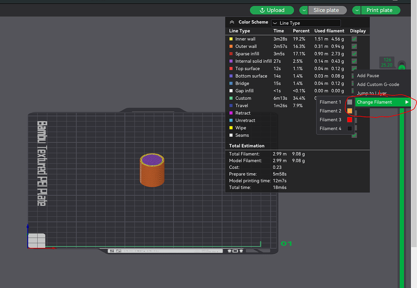Click the Total Estimation heading
Viewport: 417px width, 288px height.
point(247,146)
